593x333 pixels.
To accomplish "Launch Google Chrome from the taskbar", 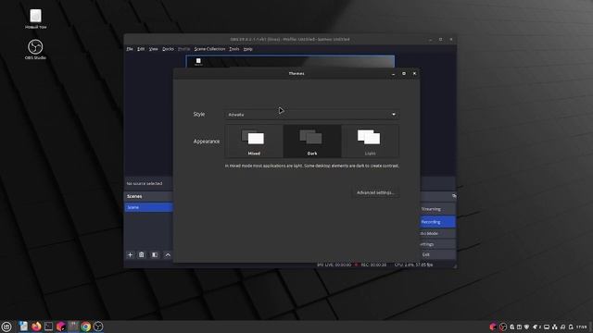I will 86,327.
